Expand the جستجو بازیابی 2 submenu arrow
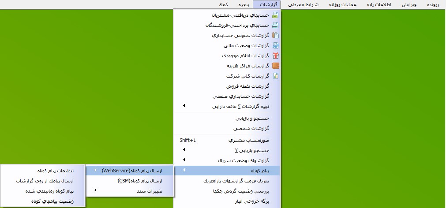 click(184, 150)
